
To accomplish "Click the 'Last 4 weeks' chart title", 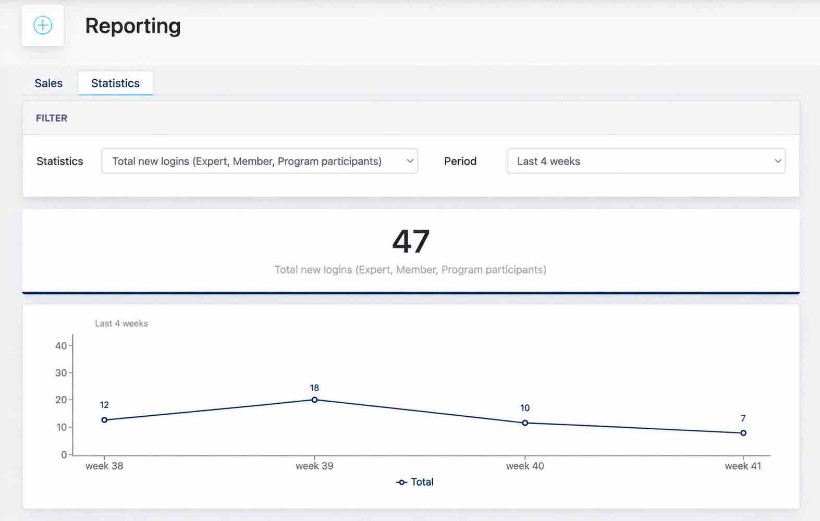I will [x=121, y=324].
